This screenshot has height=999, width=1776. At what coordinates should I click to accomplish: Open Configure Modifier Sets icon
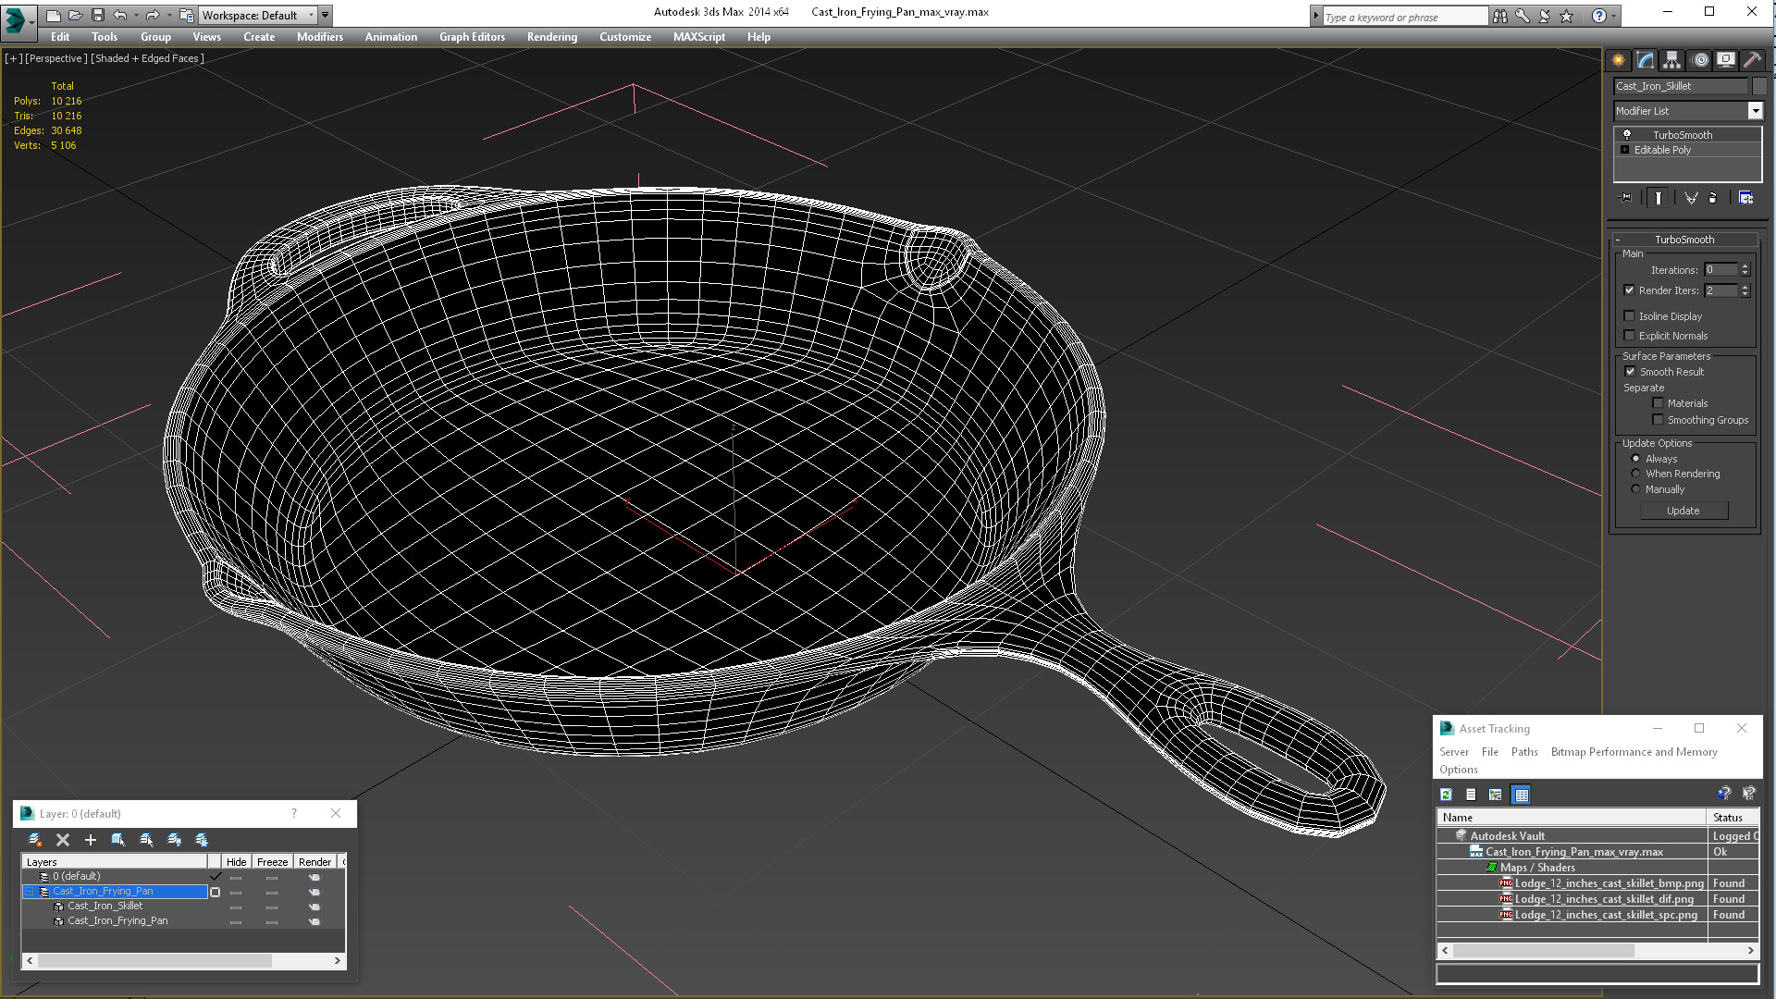1746,198
